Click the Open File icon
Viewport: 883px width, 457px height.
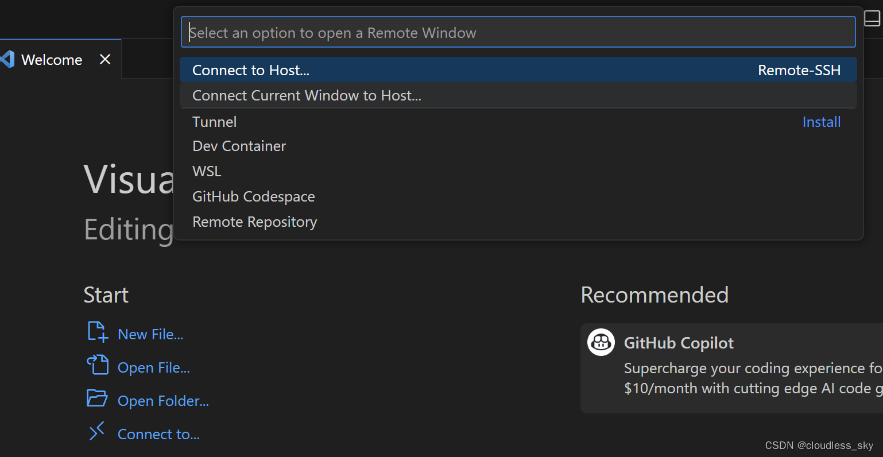point(98,365)
